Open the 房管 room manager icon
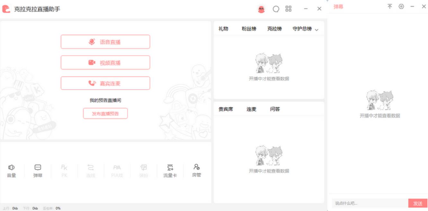Screen dimensions: 428x211 pyautogui.click(x=197, y=171)
